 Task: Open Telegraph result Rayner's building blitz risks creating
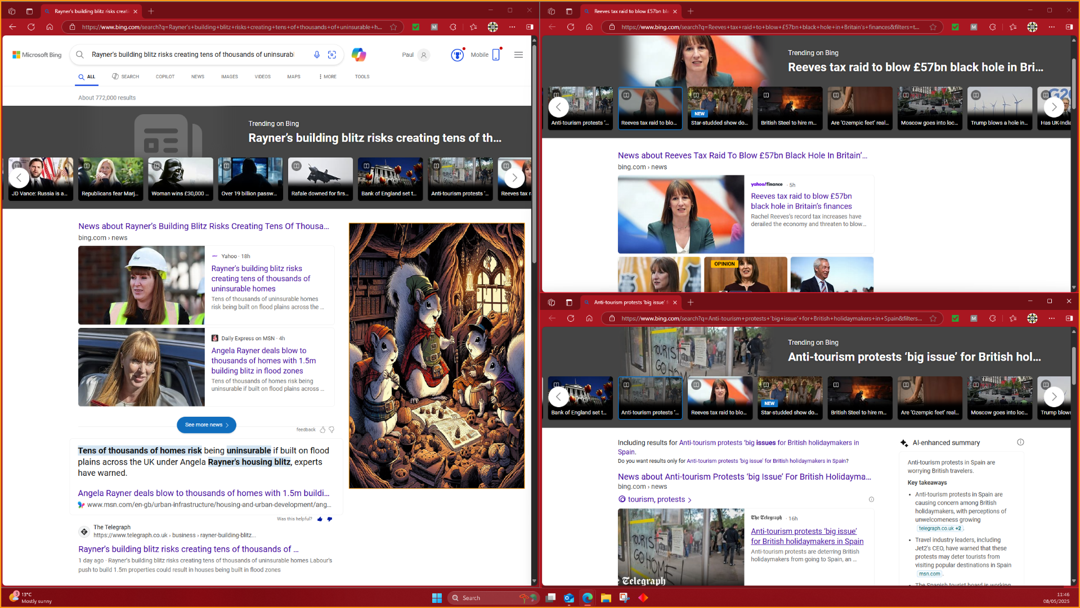tap(188, 549)
